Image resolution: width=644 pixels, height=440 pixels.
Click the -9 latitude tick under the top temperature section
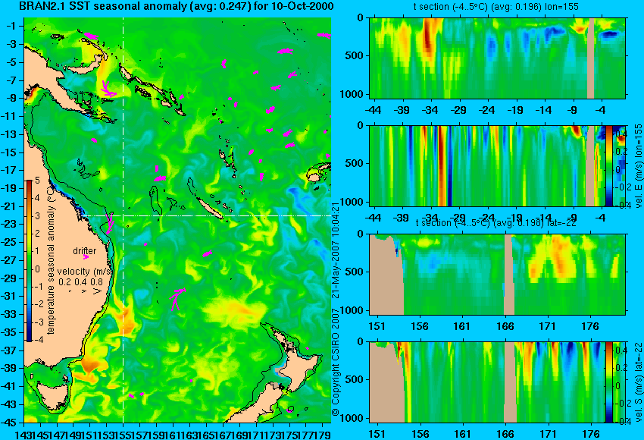(x=573, y=110)
